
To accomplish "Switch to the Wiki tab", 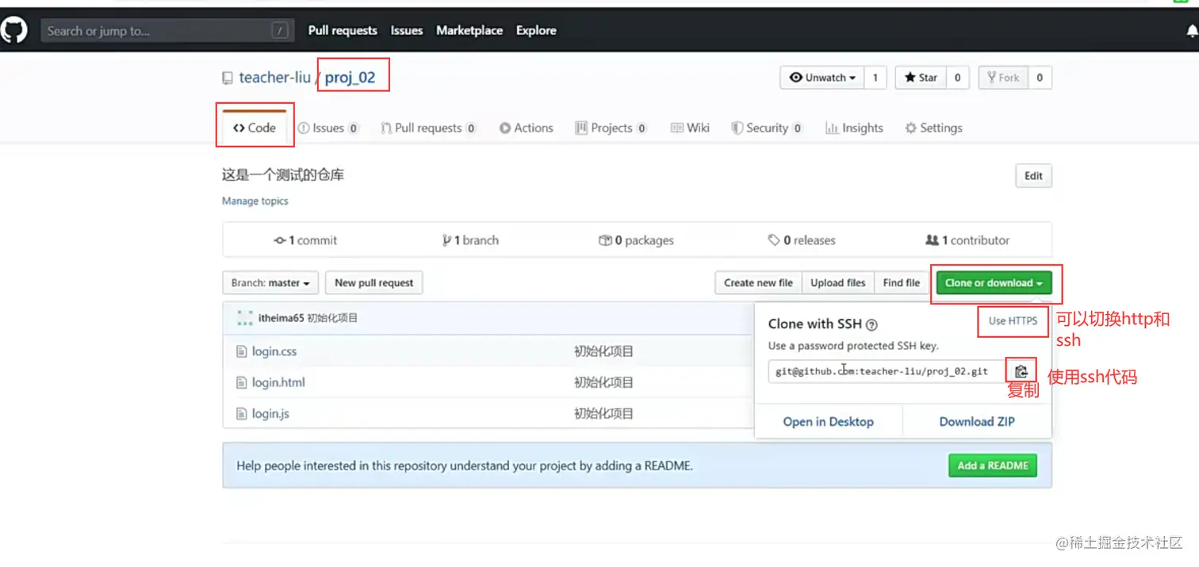I will (x=690, y=128).
